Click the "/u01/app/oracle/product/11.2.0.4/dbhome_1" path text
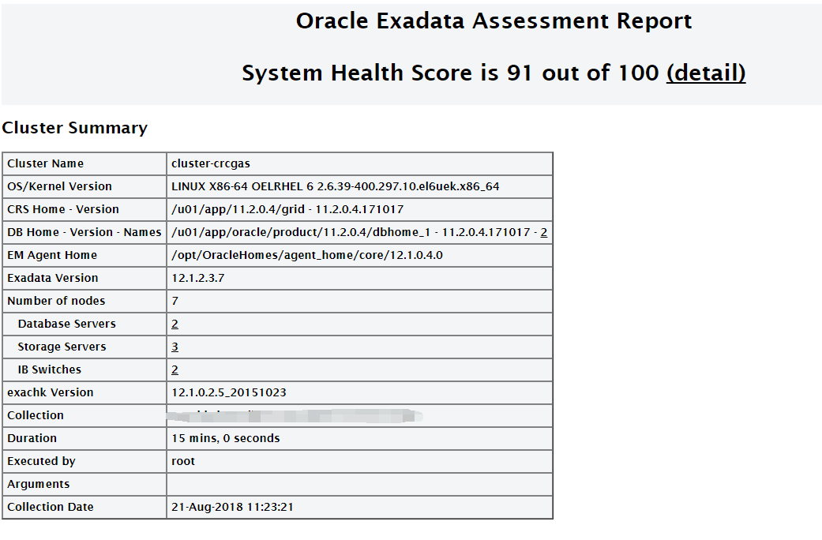Image resolution: width=822 pixels, height=540 pixels. tap(300, 232)
